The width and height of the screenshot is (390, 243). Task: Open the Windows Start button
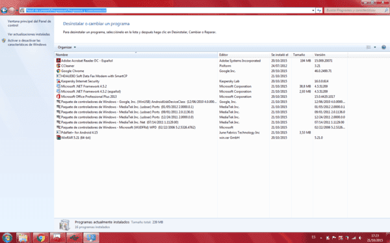[7, 238]
